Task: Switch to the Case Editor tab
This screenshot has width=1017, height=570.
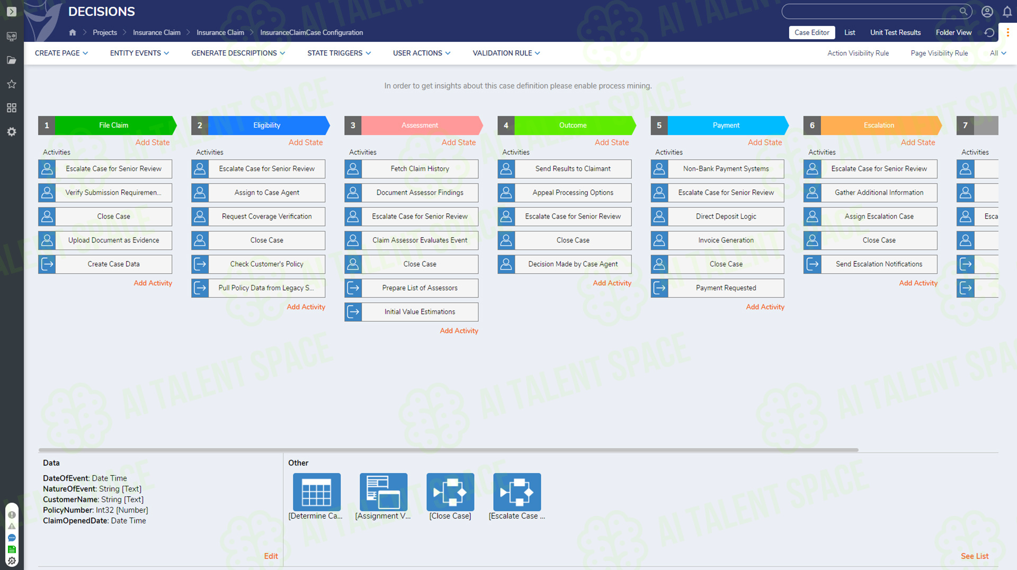Action: point(812,33)
